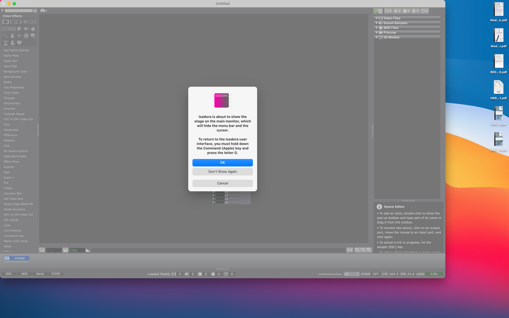Select the paint palette toolbox category
The width and height of the screenshot is (509, 318).
coord(19,29)
